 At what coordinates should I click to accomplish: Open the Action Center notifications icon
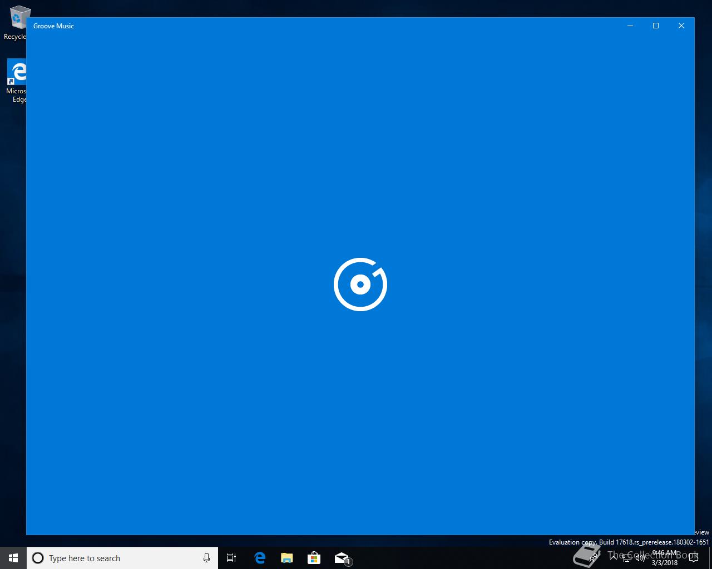click(x=694, y=557)
